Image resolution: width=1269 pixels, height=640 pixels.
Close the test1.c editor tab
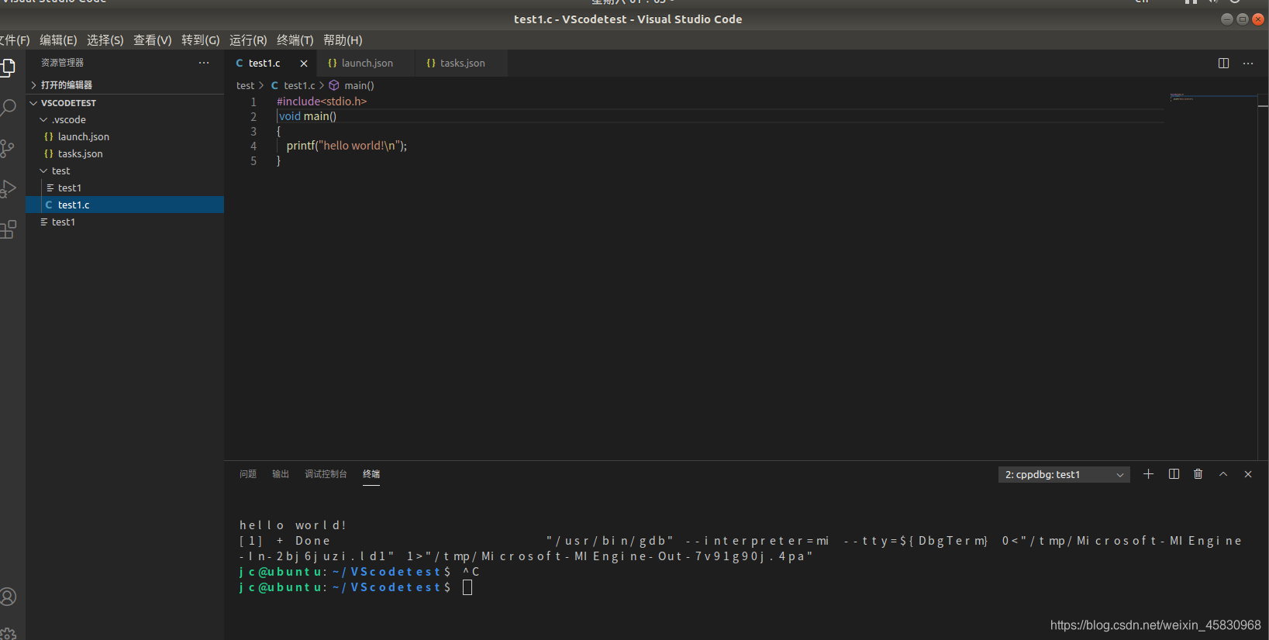(x=304, y=64)
